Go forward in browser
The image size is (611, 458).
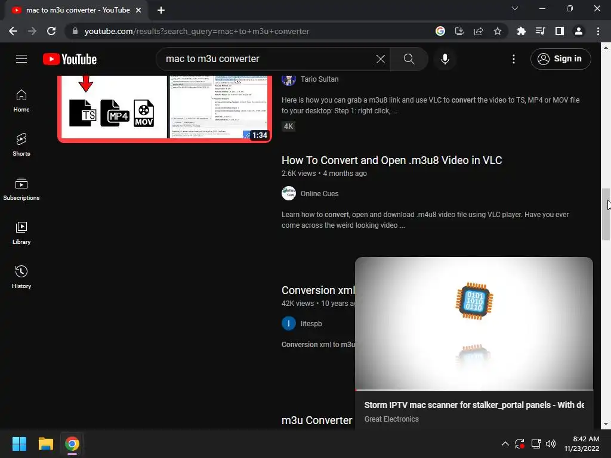pyautogui.click(x=32, y=31)
